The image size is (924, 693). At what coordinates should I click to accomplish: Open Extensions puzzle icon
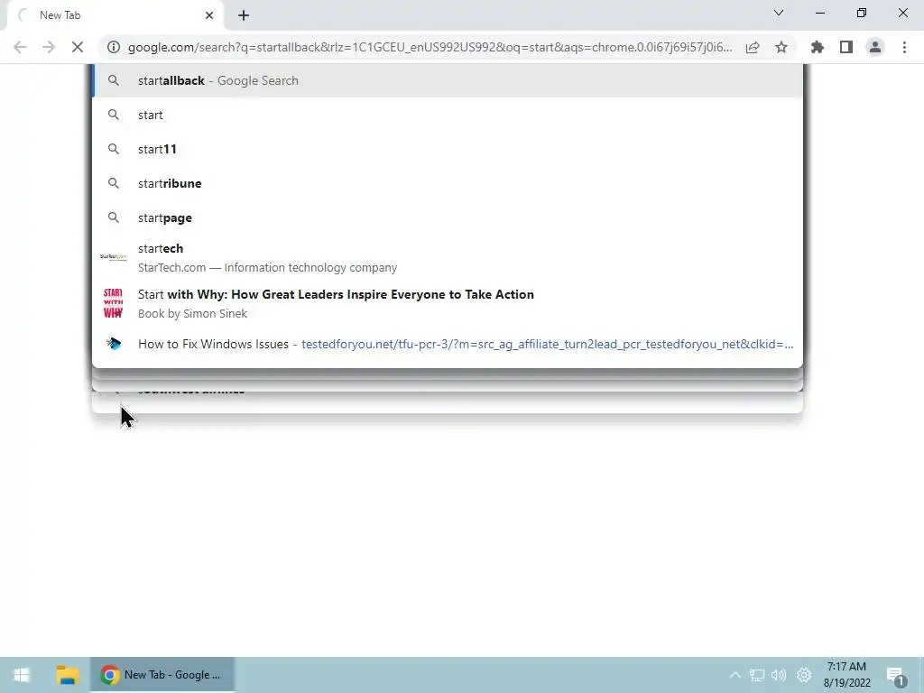coord(818,47)
